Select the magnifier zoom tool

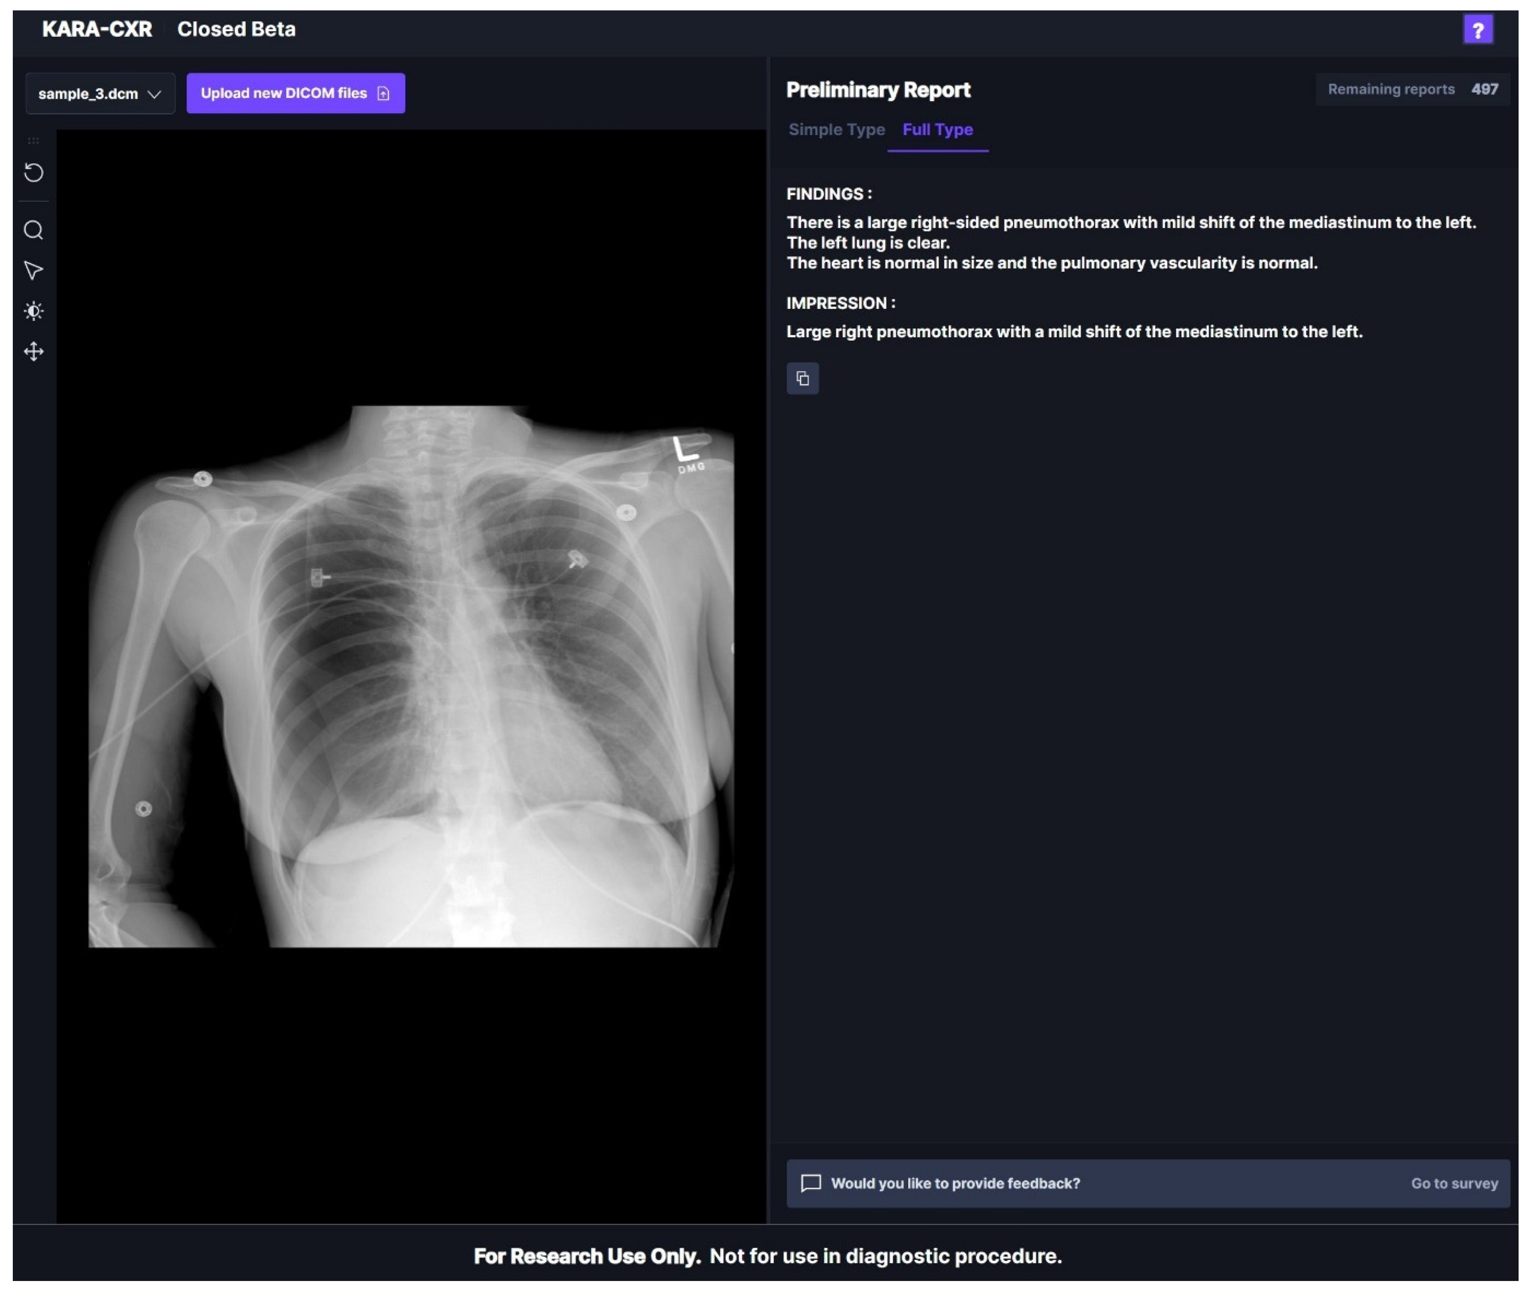[x=34, y=231]
